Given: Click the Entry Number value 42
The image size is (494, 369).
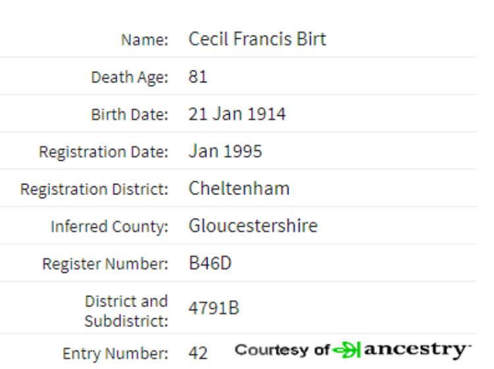Looking at the screenshot, I should [x=198, y=353].
